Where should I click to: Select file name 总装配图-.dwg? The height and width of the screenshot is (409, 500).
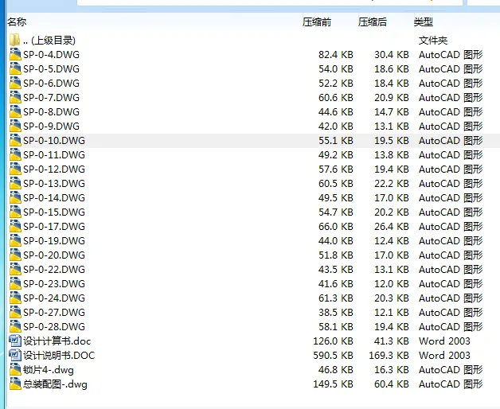55,385
